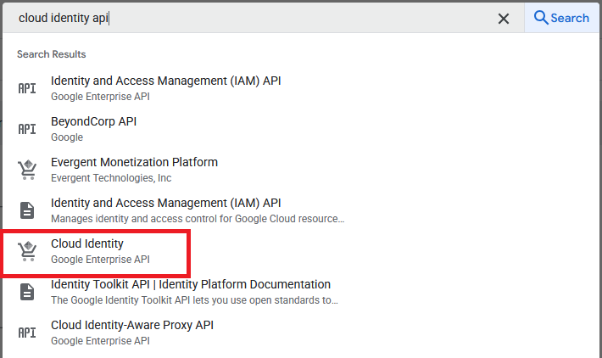Image resolution: width=602 pixels, height=358 pixels.
Task: Click 'Google Enterprise API' subtitle under Cloud Identity
Action: pyautogui.click(x=100, y=260)
